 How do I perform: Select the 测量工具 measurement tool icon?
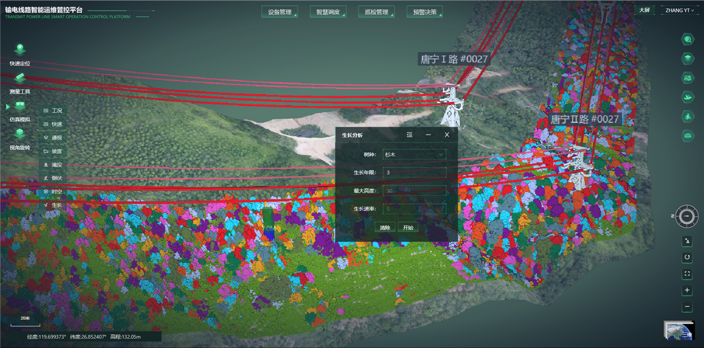coord(20,79)
